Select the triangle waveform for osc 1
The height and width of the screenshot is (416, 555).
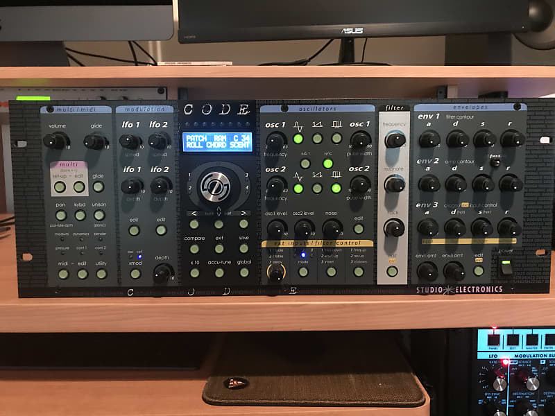pyautogui.click(x=297, y=139)
